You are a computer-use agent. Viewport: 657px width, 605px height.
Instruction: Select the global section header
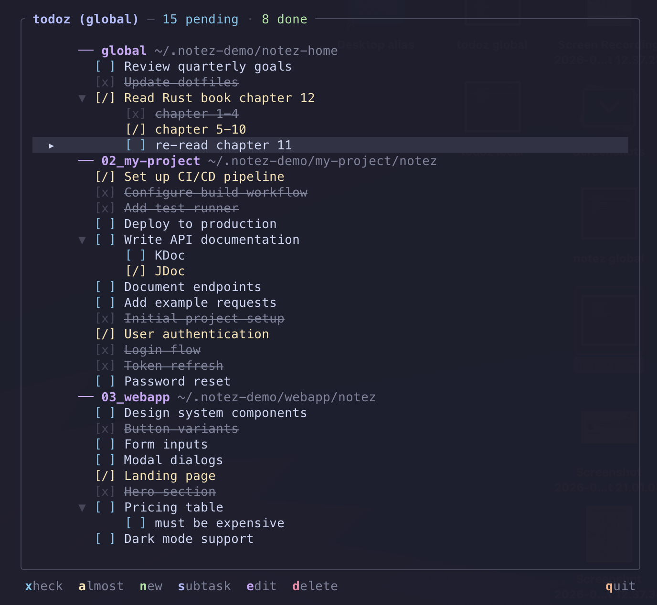[124, 51]
